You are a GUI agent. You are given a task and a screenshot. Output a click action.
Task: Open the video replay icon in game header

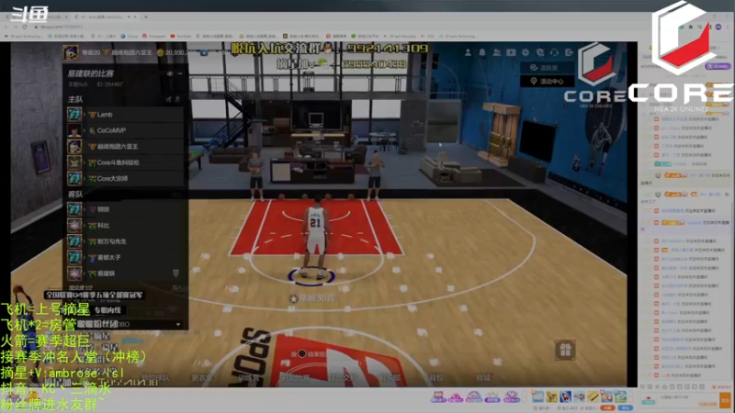click(x=511, y=52)
